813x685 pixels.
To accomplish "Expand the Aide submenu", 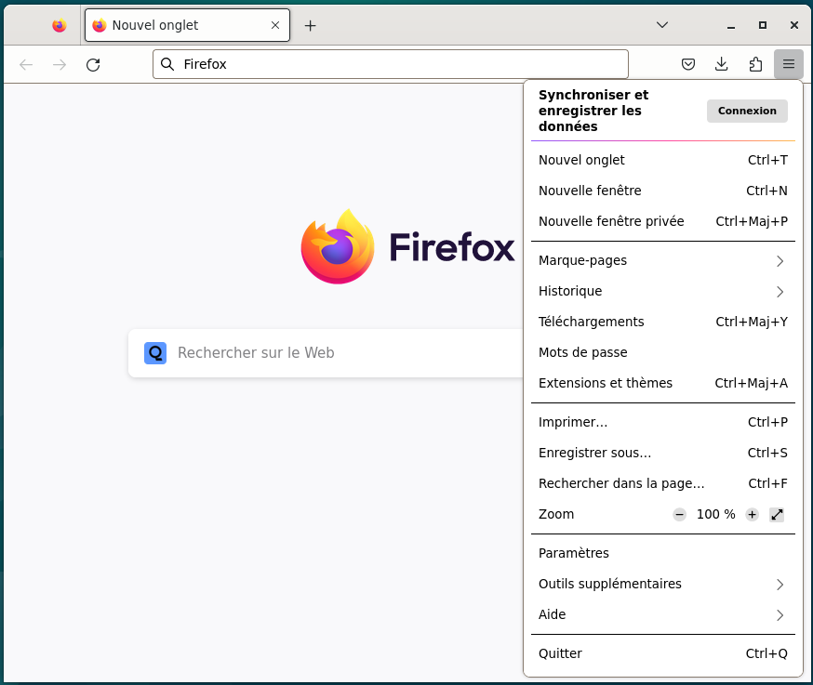I will (x=663, y=614).
